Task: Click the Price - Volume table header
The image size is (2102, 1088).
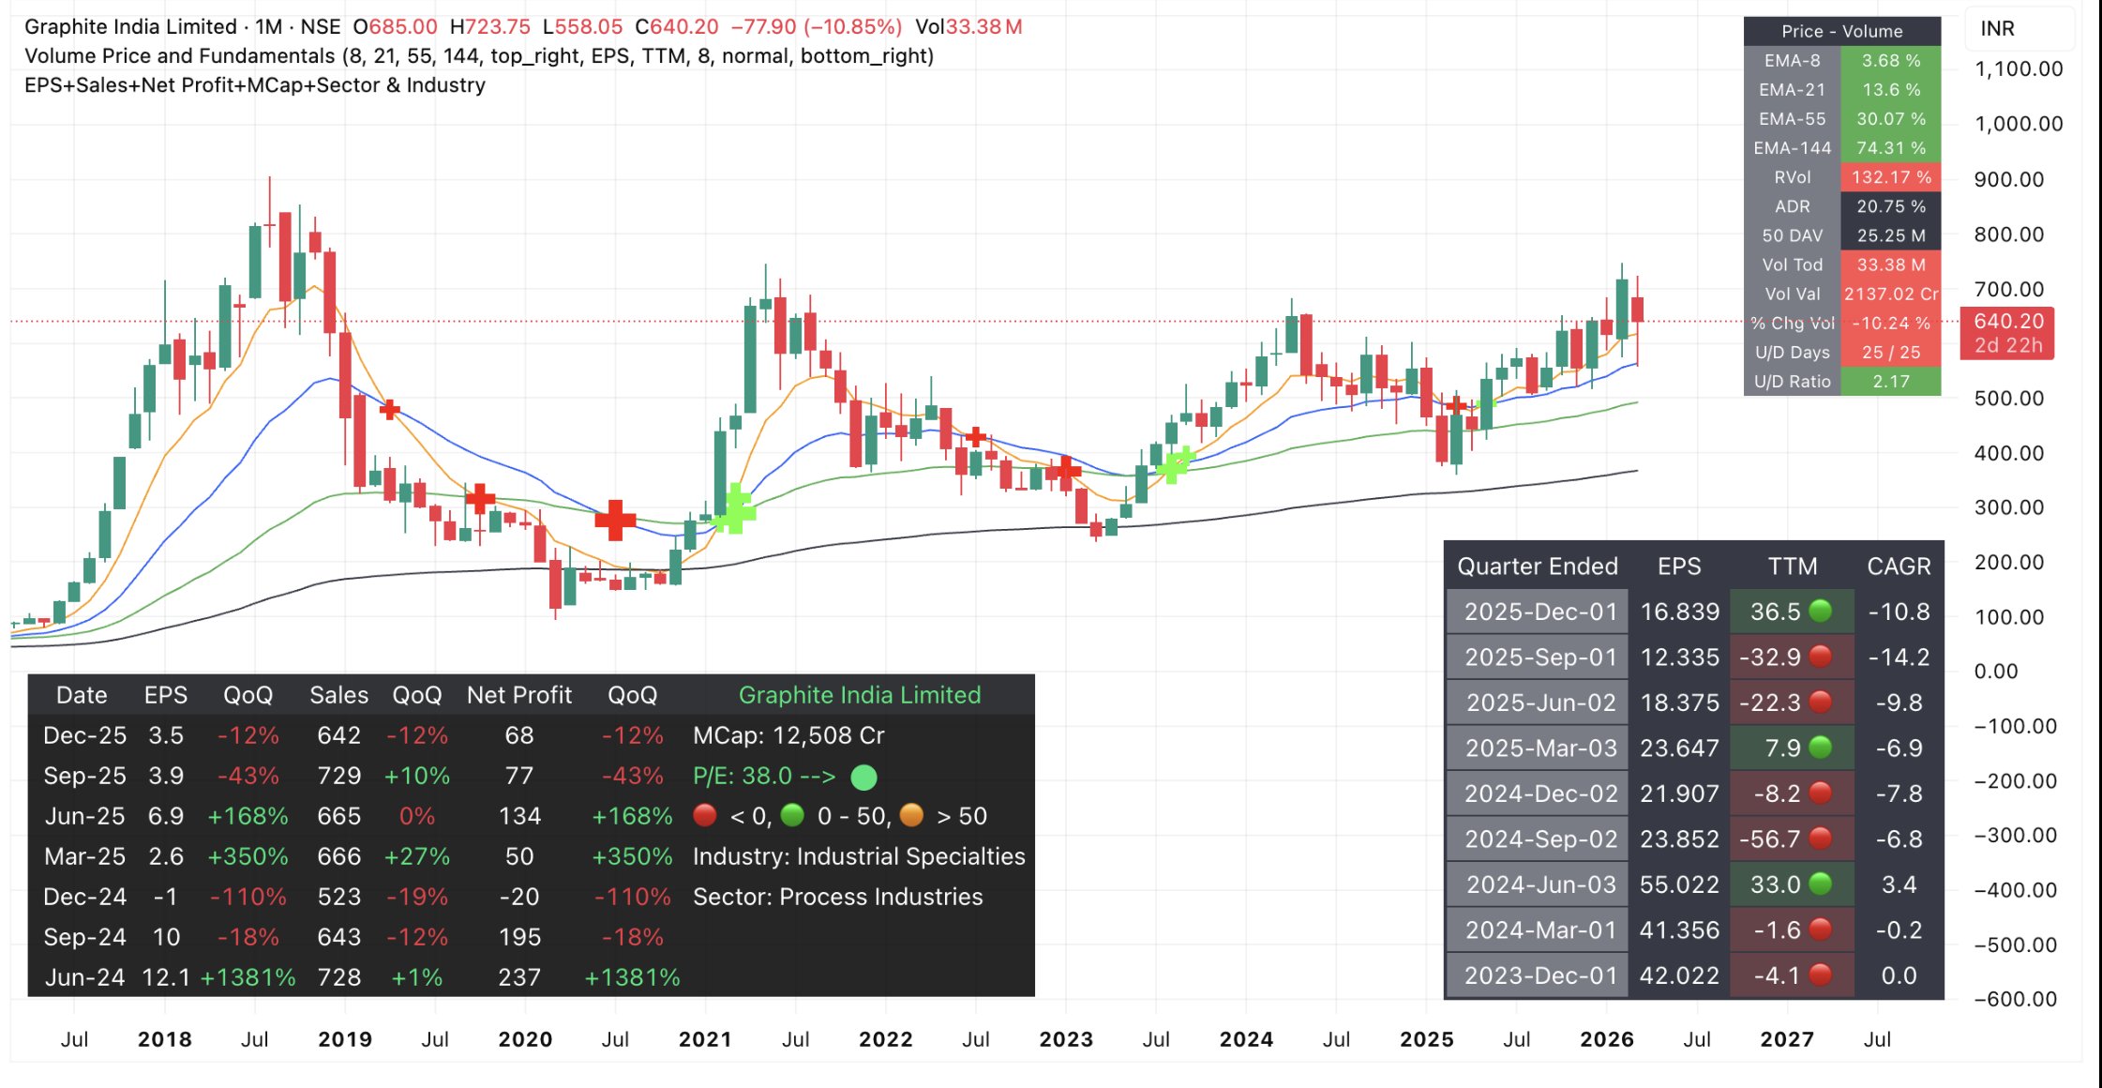Action: pos(1841,31)
